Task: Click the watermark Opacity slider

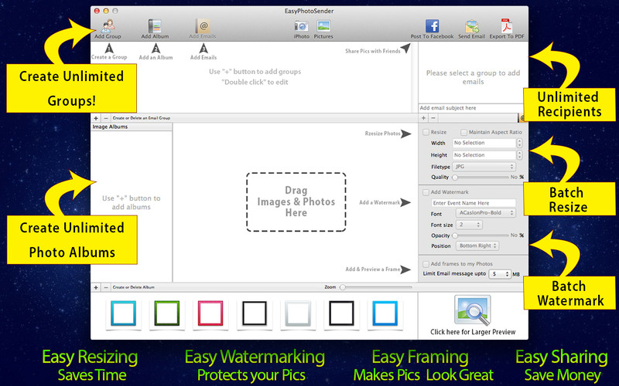Action: click(x=480, y=235)
